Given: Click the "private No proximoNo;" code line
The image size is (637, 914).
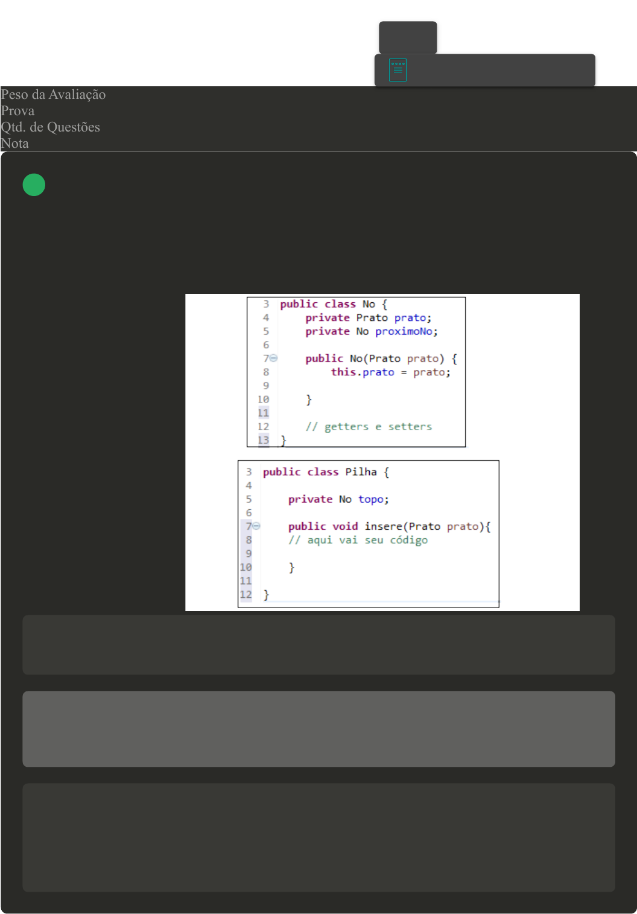Looking at the screenshot, I should tap(371, 332).
